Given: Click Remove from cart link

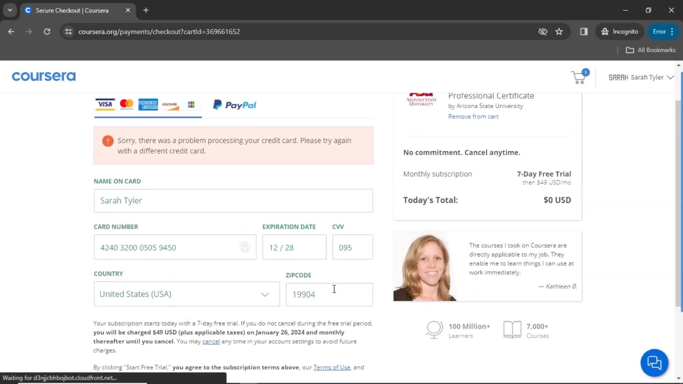Looking at the screenshot, I should pyautogui.click(x=473, y=117).
